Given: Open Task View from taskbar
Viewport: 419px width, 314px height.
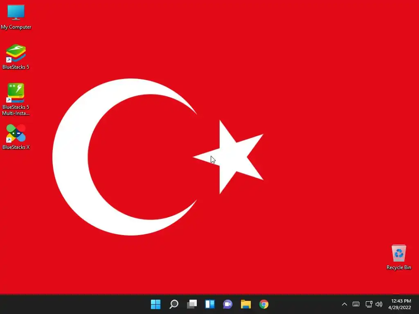Looking at the screenshot, I should point(192,304).
